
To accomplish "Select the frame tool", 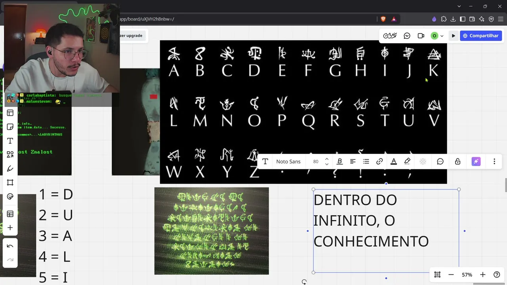I will (10, 182).
